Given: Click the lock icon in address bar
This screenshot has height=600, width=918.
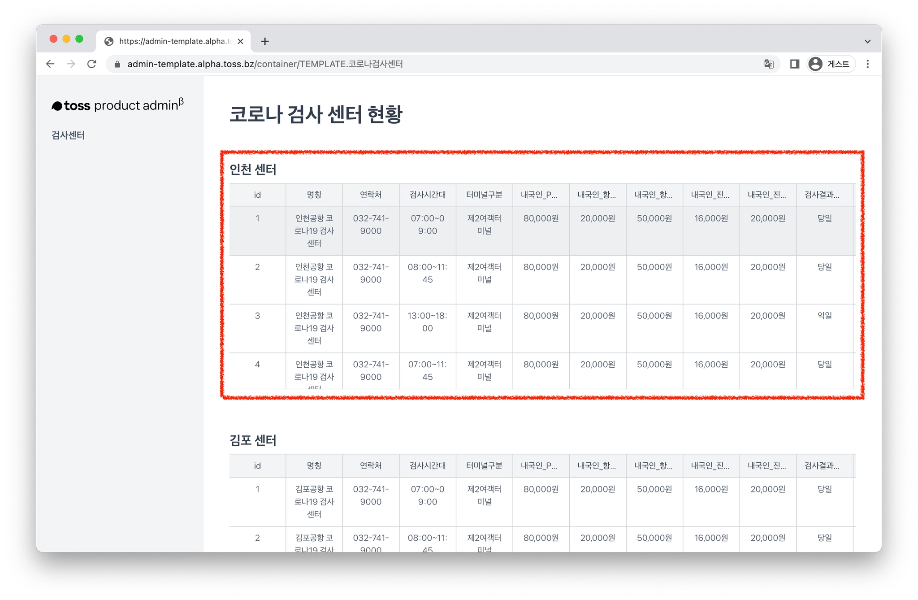Looking at the screenshot, I should [117, 64].
